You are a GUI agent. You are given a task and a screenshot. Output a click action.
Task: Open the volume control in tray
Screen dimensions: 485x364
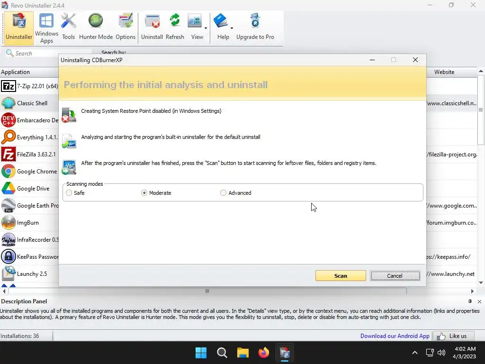[x=442, y=353]
